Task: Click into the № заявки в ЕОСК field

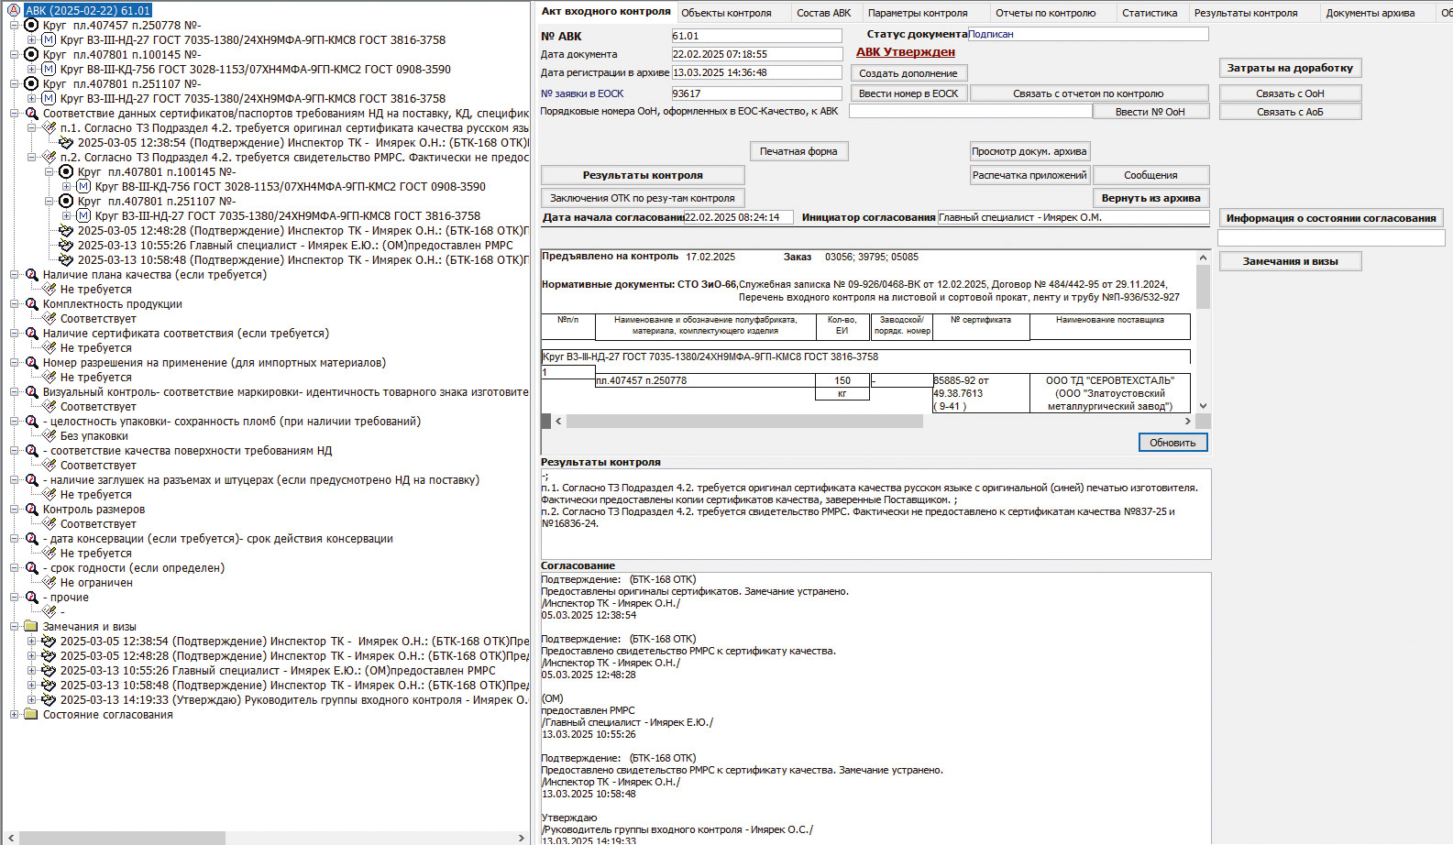Action: (756, 93)
